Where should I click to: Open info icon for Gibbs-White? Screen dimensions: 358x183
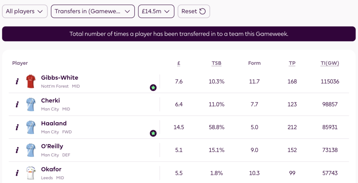click(x=17, y=82)
